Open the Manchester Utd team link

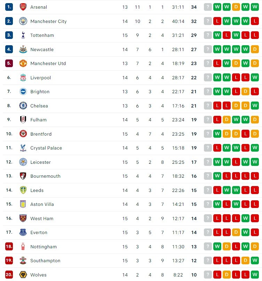[48, 63]
